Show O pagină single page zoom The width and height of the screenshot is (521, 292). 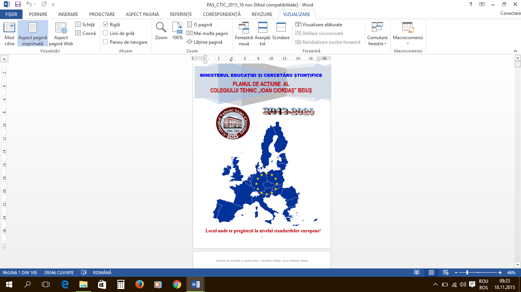(200, 25)
